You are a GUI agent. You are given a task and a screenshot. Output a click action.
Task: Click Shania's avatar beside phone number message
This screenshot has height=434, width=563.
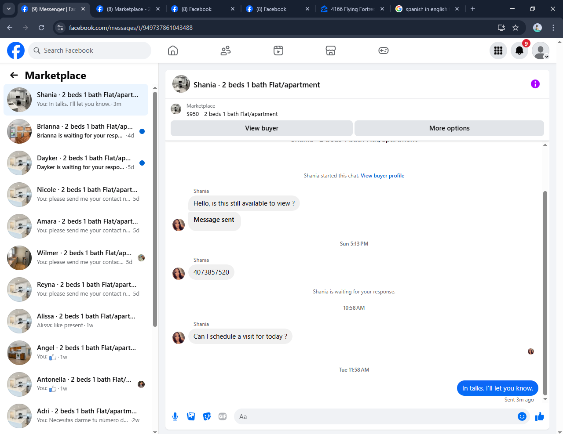click(x=179, y=273)
